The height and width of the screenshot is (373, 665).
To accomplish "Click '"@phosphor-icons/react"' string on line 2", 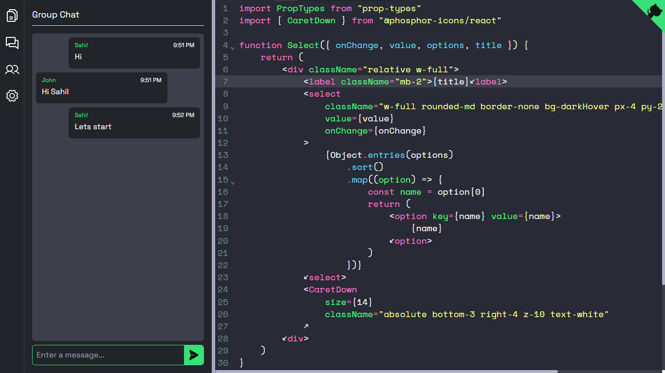I will click(x=440, y=20).
